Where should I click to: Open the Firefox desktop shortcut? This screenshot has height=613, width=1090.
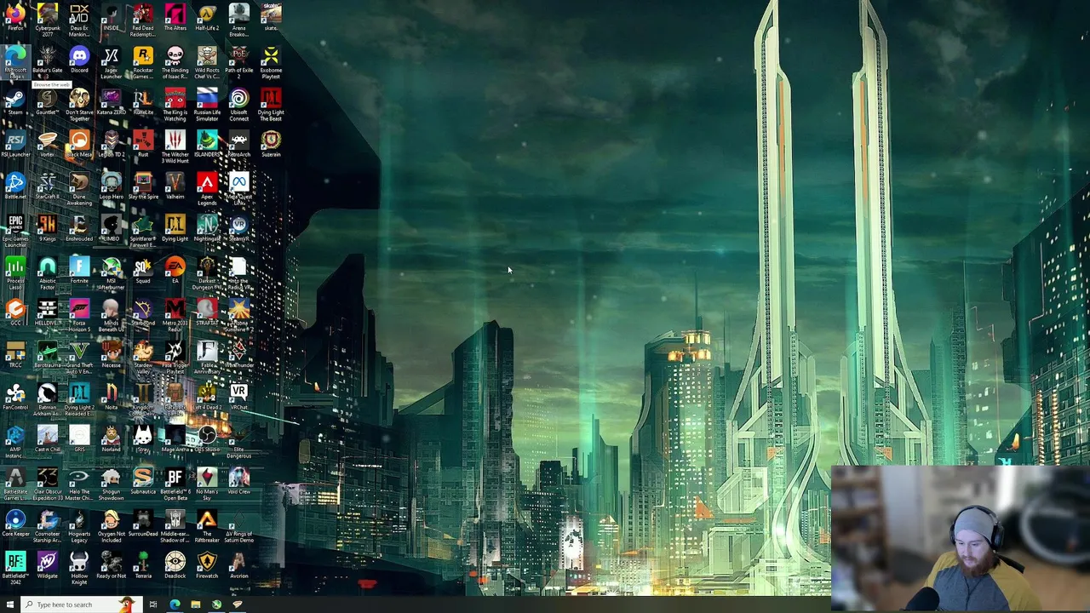coord(15,17)
